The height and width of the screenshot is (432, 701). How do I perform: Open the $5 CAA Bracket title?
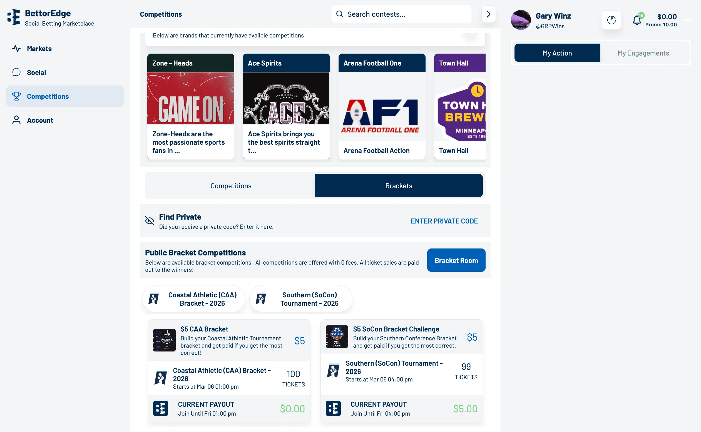point(204,329)
